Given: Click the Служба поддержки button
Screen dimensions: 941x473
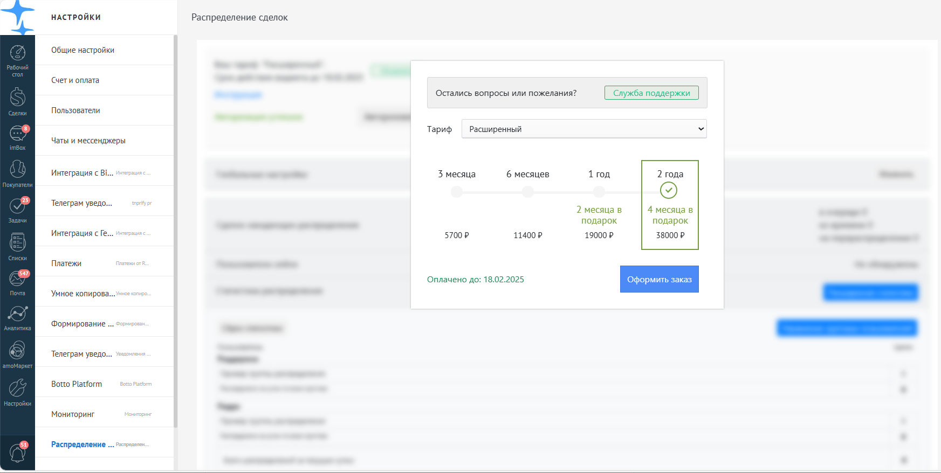Looking at the screenshot, I should (x=651, y=93).
